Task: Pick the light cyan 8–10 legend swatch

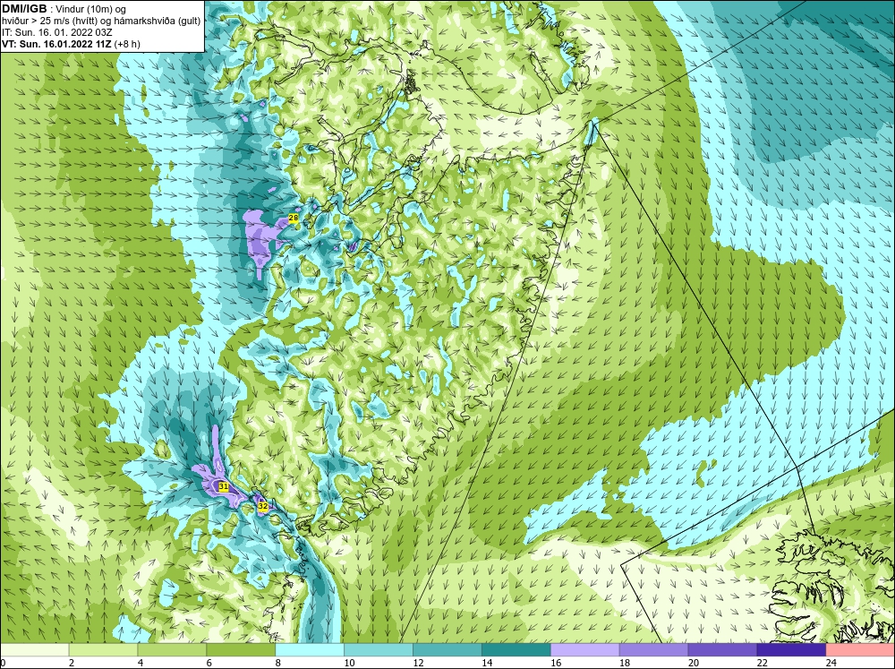Action: click(310, 650)
